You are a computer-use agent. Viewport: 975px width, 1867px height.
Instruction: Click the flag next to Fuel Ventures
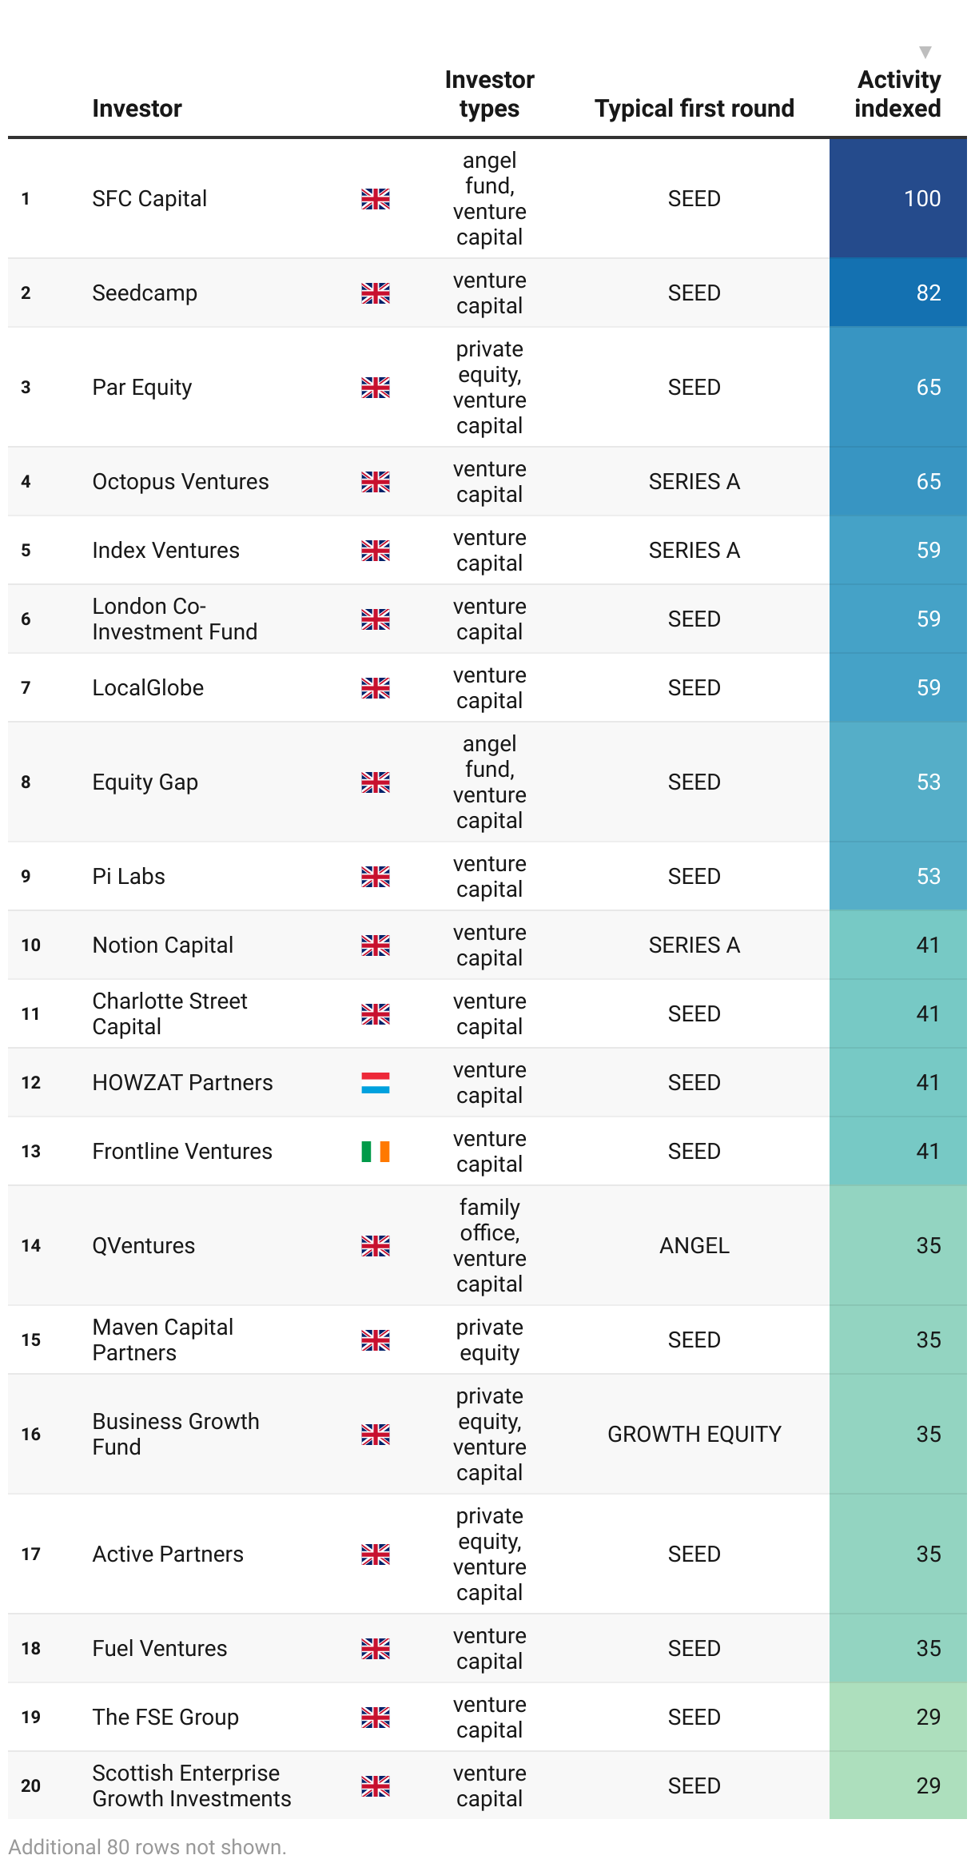click(375, 1649)
